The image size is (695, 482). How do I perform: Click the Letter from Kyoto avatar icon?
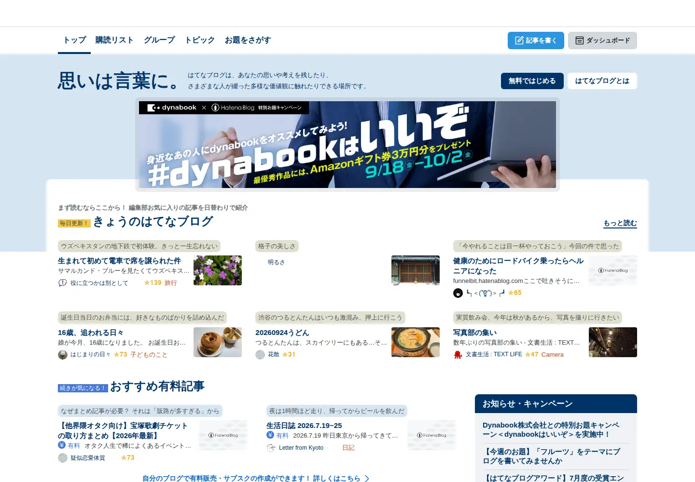[271, 448]
